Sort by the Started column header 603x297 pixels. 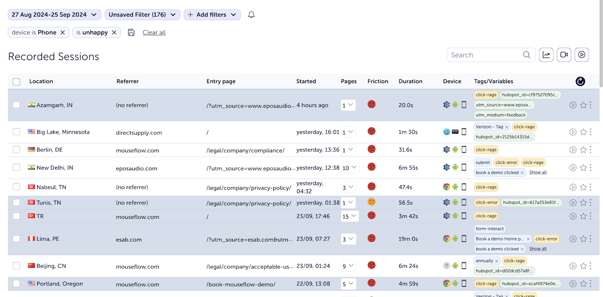(x=306, y=81)
